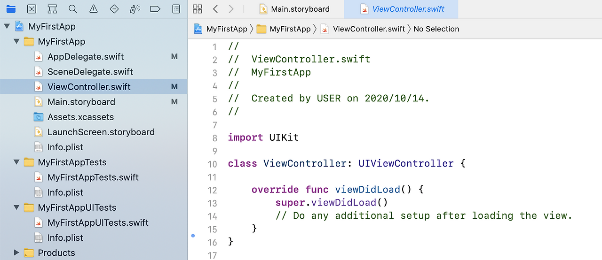Select LaunchScreen.storyboard in the navigator
The width and height of the screenshot is (602, 260).
pos(93,132)
